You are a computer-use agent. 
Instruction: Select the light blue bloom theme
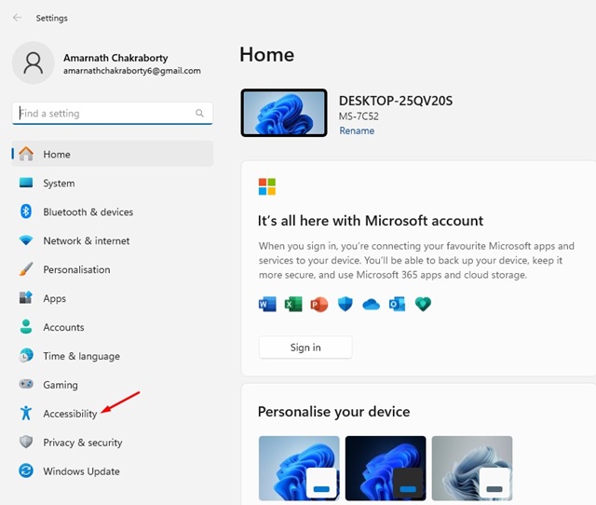[x=299, y=468]
